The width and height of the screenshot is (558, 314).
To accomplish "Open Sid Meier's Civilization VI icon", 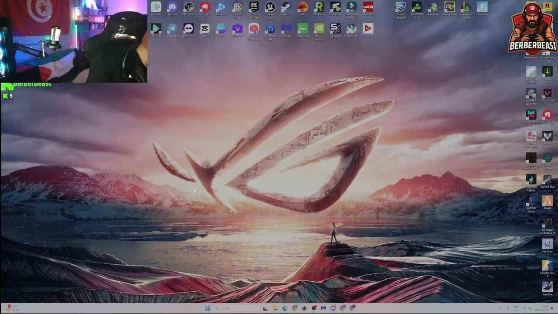I will coord(547,226).
